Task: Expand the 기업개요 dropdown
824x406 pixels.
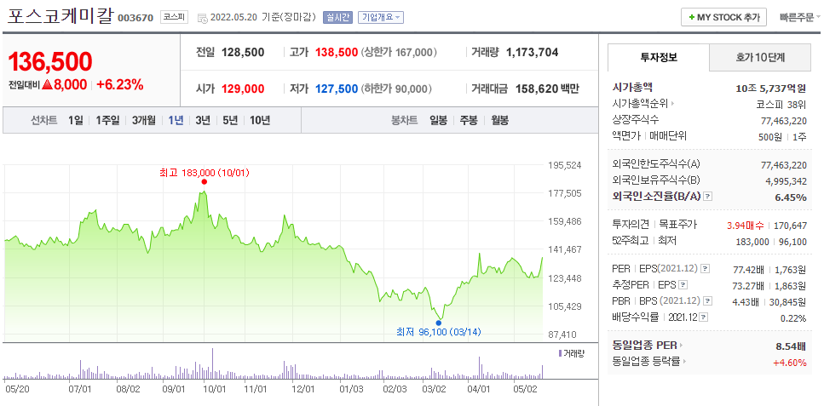Action: pos(381,17)
